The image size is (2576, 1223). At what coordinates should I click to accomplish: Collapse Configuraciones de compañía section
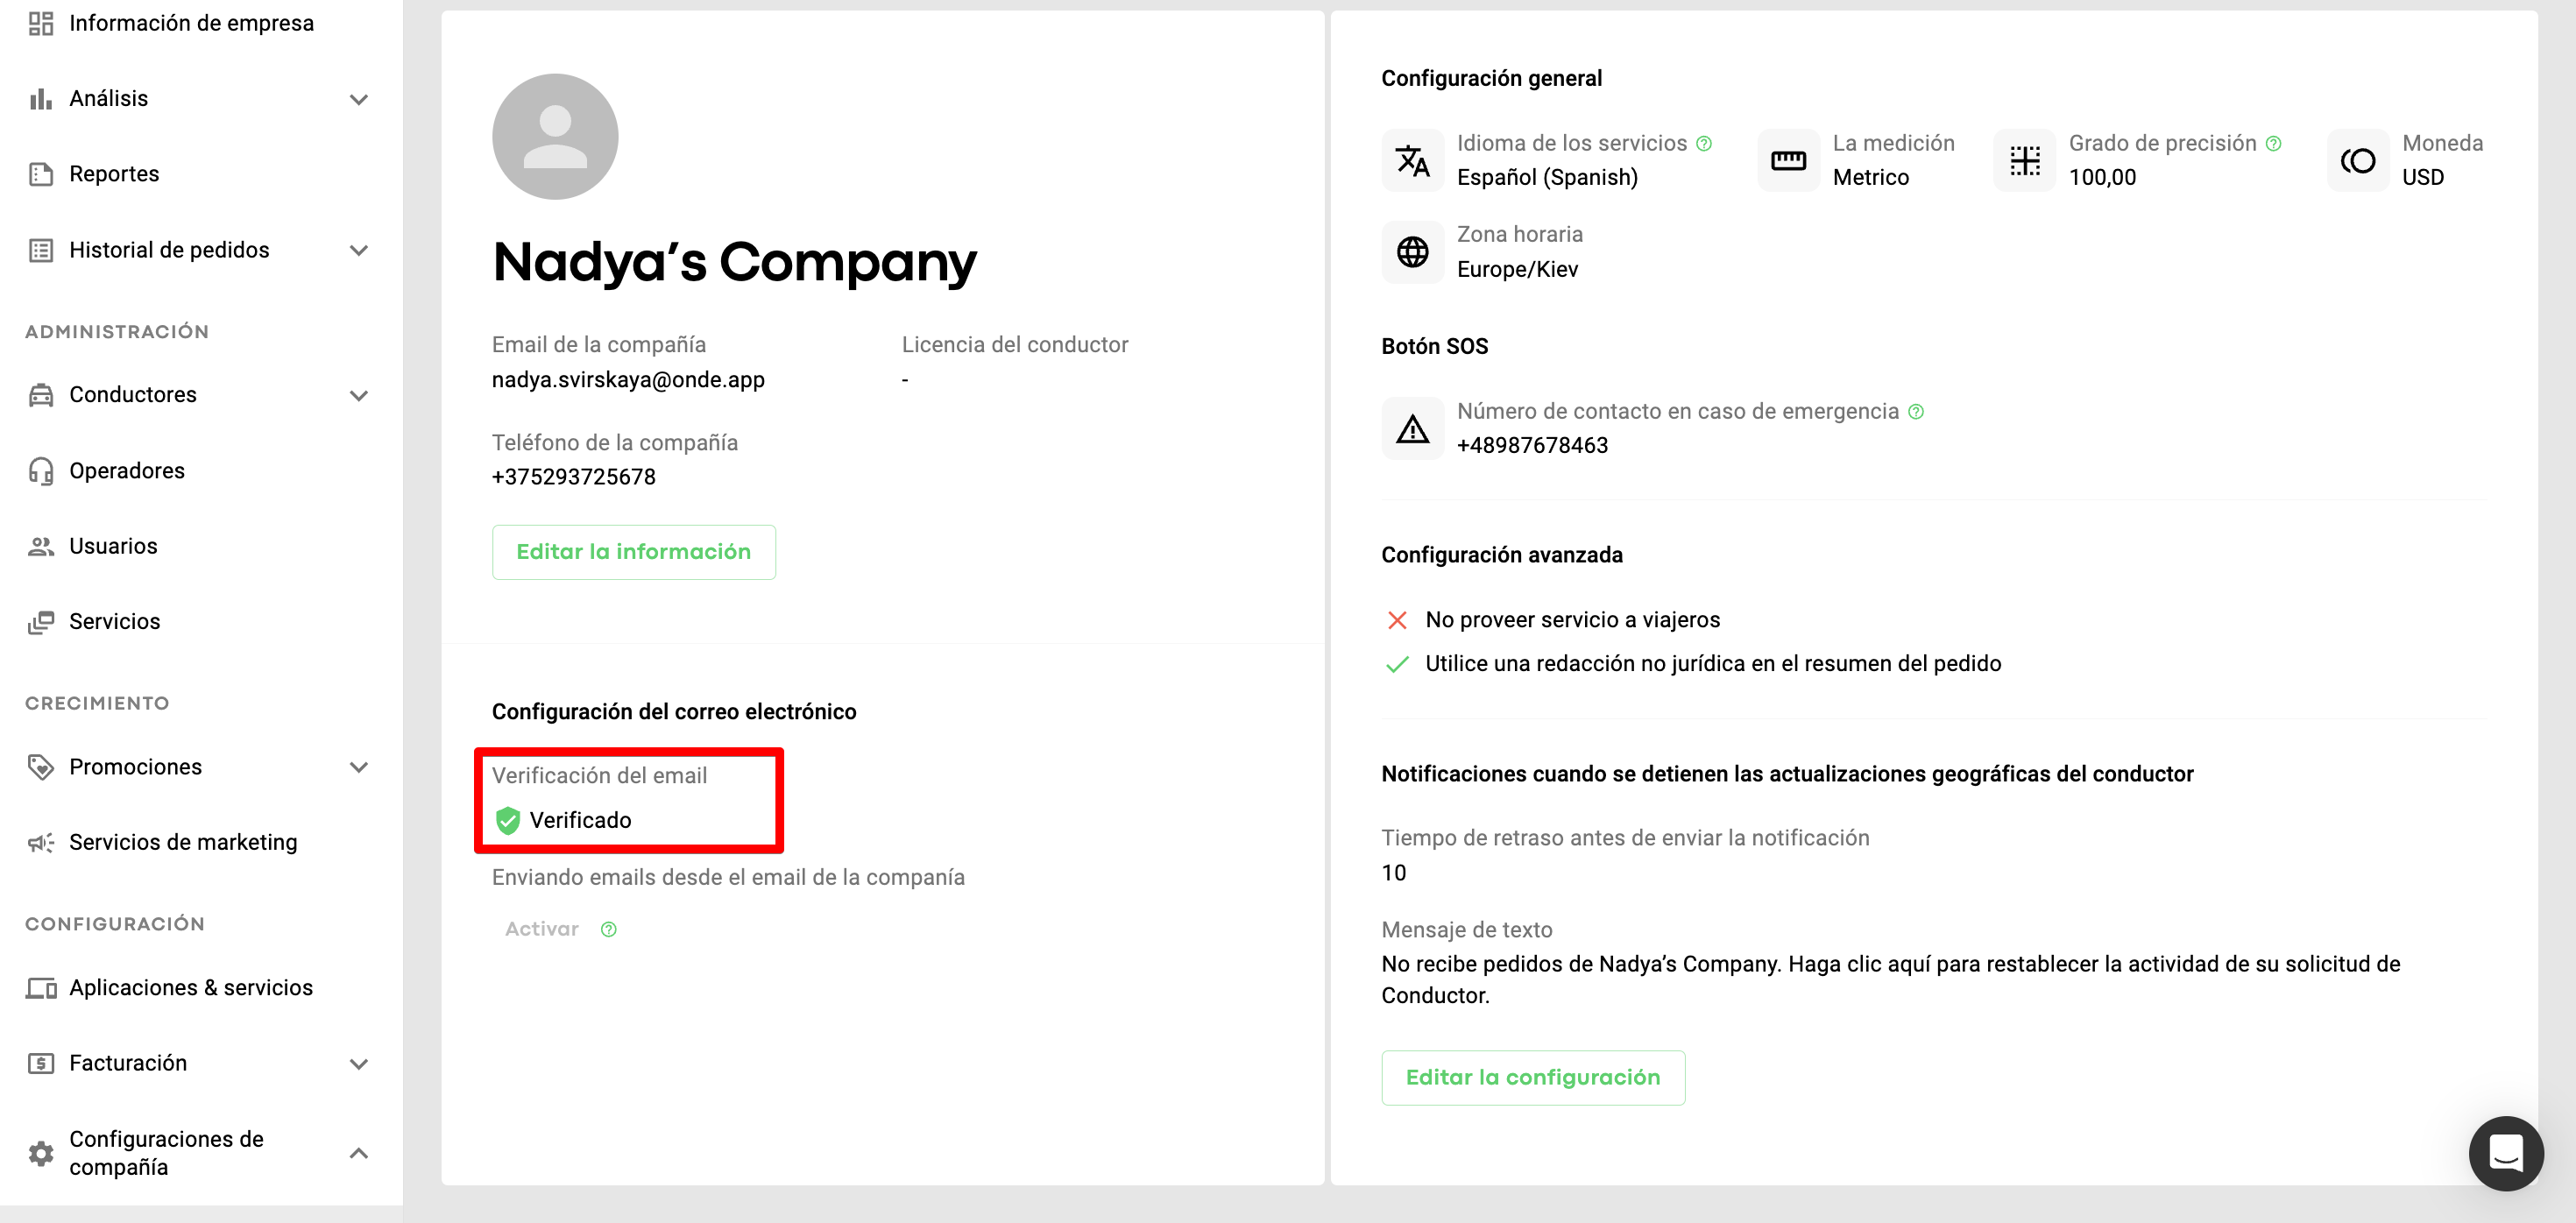tap(359, 1153)
